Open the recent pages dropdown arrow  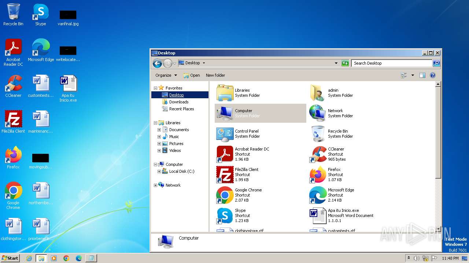click(174, 63)
